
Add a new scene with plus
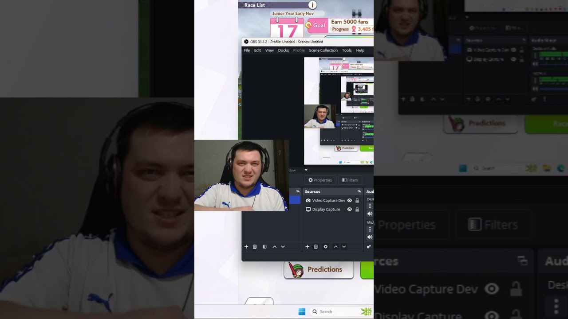point(246,246)
